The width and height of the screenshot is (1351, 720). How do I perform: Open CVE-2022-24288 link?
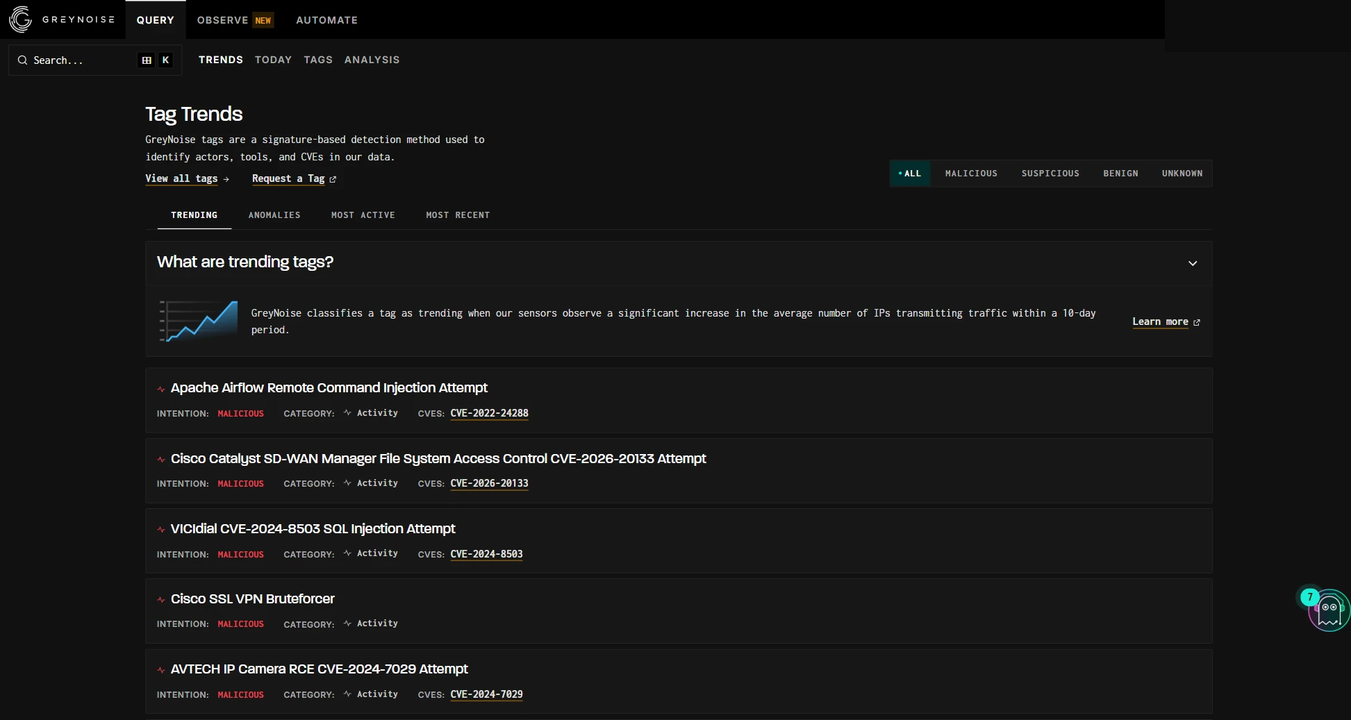tap(489, 413)
